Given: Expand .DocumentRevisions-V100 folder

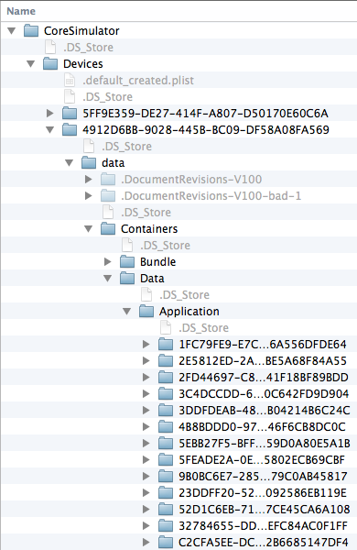Looking at the screenshot, I should coord(89,180).
